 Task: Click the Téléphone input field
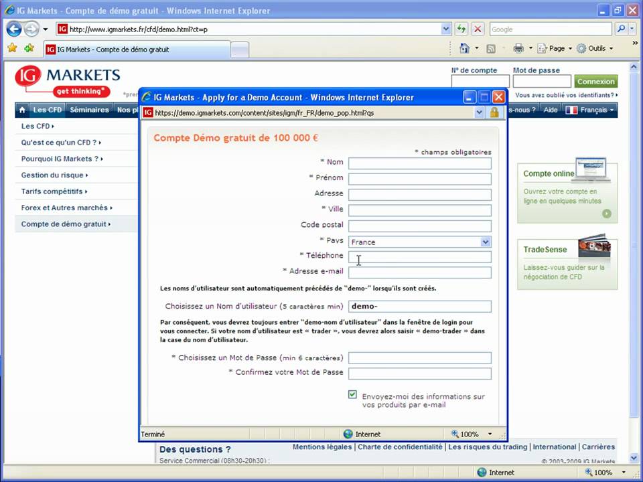click(419, 257)
